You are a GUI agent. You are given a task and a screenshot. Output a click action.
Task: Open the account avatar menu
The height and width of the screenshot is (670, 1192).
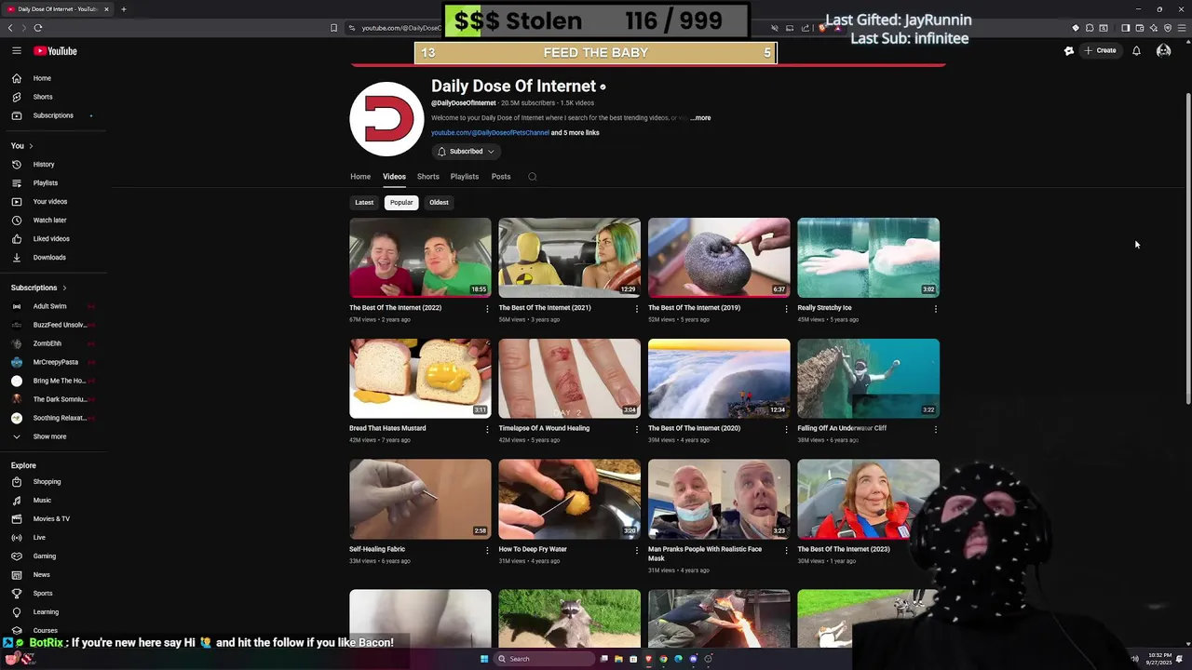point(1163,51)
